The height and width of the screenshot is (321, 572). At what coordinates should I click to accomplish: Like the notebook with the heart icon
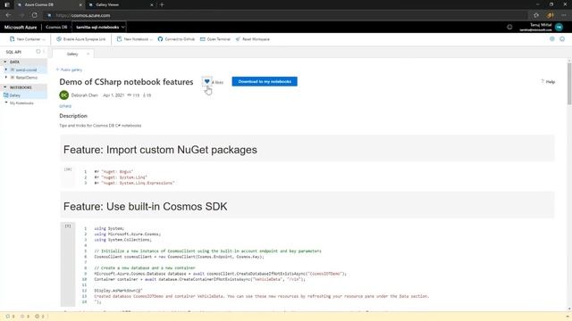[x=206, y=81]
